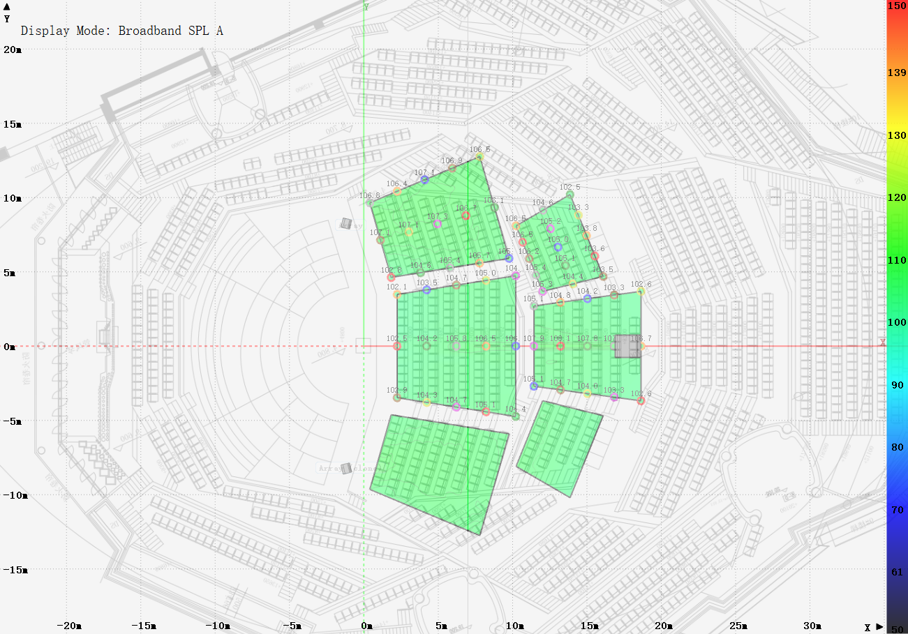The height and width of the screenshot is (634, 908).
Task: Select the lower loudspeaker array icon
Action: pos(346,468)
